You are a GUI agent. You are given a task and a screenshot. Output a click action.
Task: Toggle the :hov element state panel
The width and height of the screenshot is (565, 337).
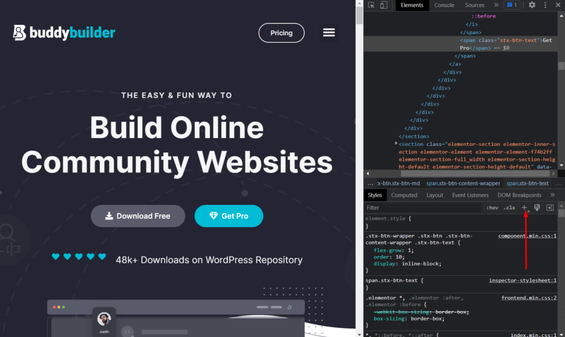[492, 208]
